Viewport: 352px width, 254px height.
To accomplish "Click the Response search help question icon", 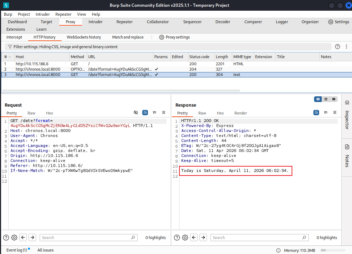I will click(177, 237).
